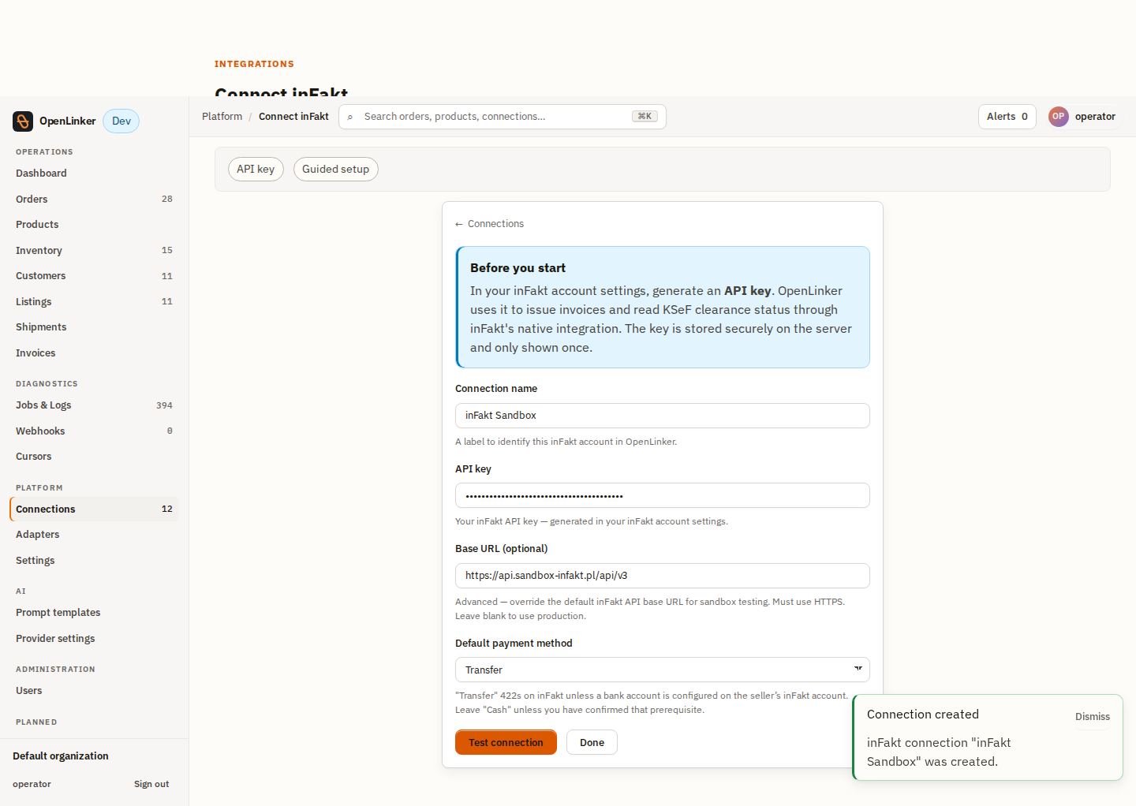
Task: Dismiss the Connection created notification
Action: click(x=1092, y=716)
